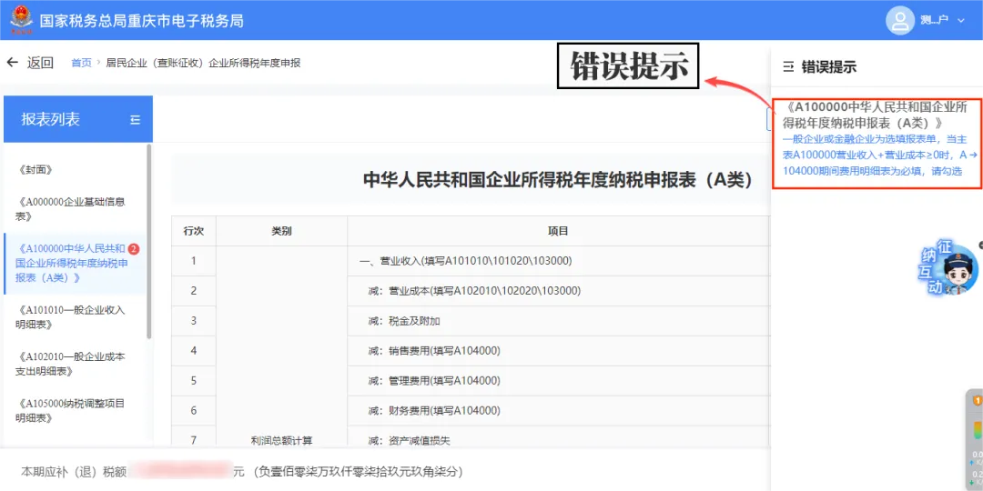Click the user avatar icon
This screenshot has height=491, width=983.
[900, 21]
